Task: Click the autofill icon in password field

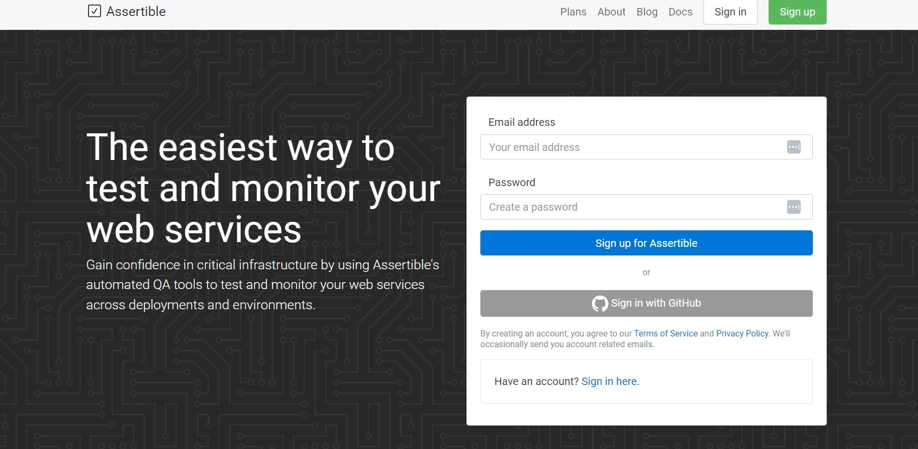Action: click(794, 207)
